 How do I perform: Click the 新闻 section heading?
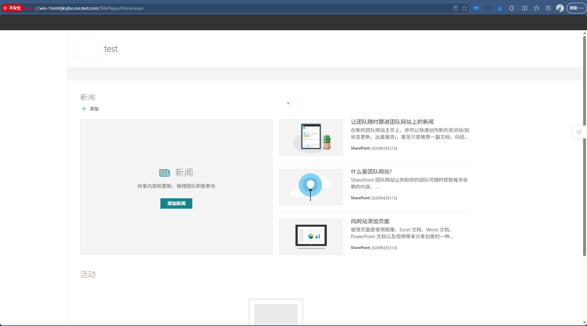tap(88, 97)
